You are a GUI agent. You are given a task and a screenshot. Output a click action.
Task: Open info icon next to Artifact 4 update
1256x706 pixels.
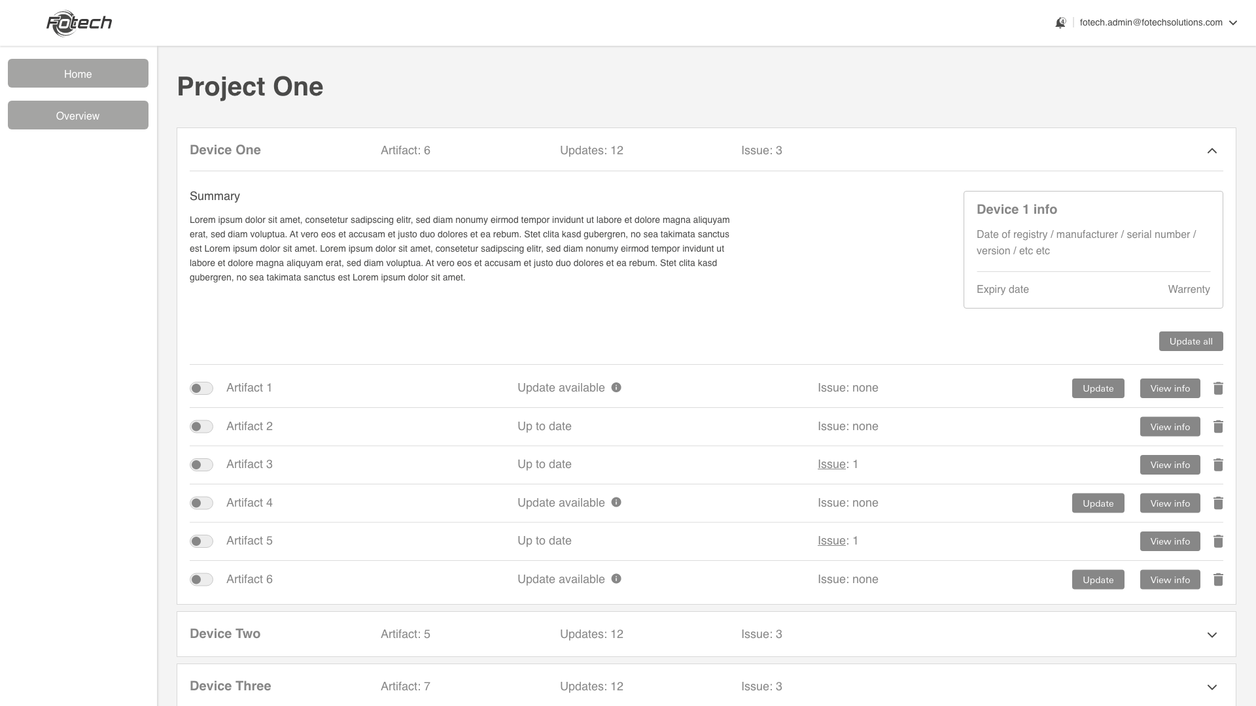[x=616, y=503]
